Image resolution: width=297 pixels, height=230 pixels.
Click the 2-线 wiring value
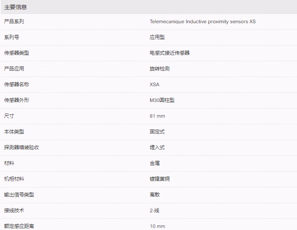pos(154,210)
